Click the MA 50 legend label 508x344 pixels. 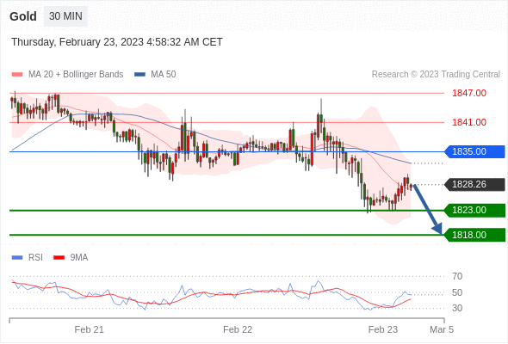pos(164,75)
